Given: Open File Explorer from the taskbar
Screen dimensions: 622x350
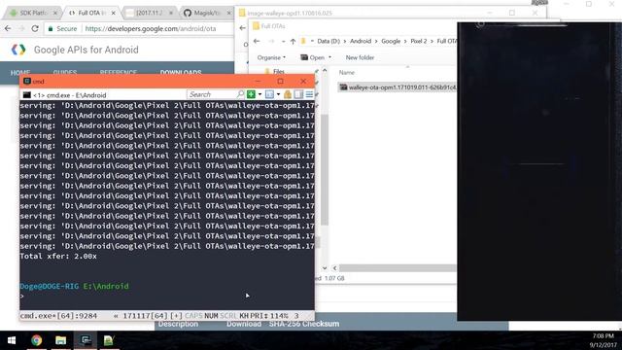Looking at the screenshot, I should tap(60, 340).
